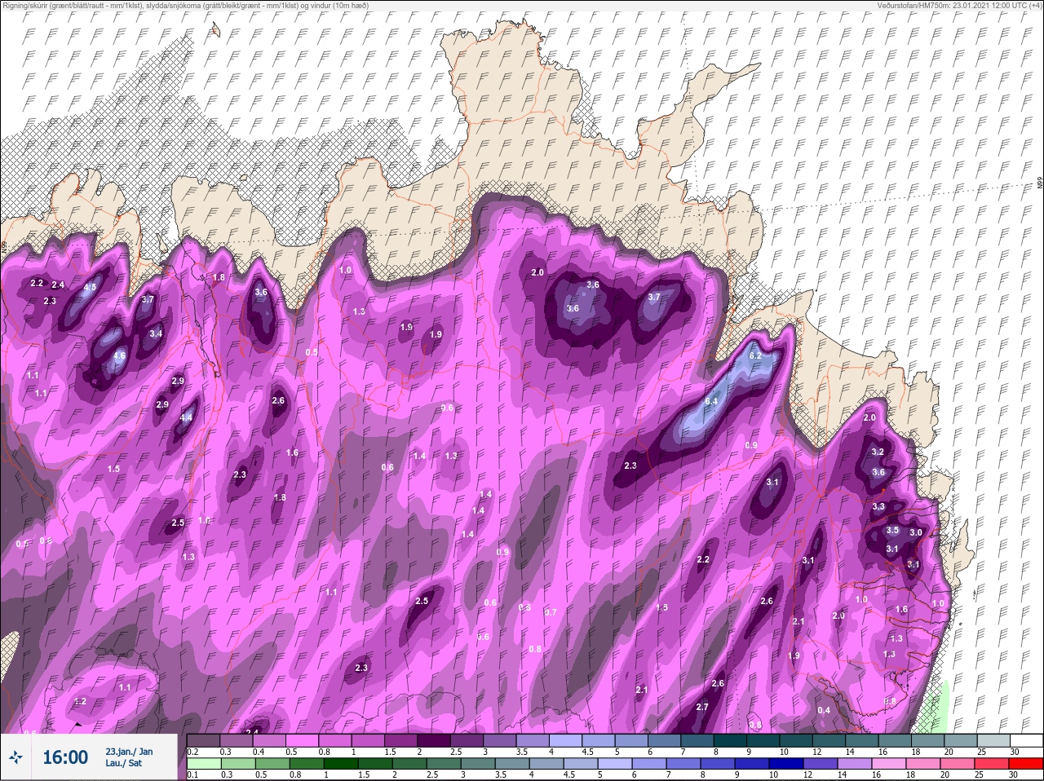This screenshot has width=1044, height=781.
Task: Click the 16:00 forecast time display
Action: 65,757
